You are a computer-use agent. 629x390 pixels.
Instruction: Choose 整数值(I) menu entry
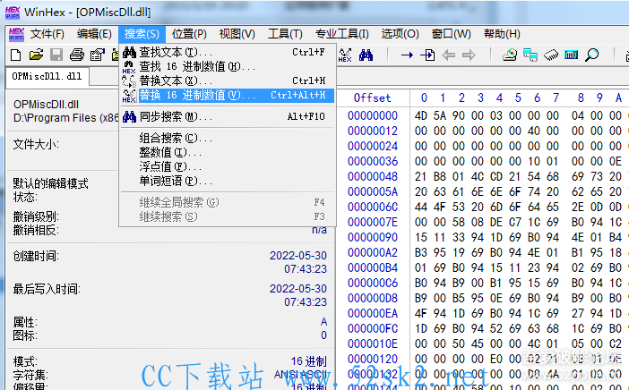pos(228,153)
